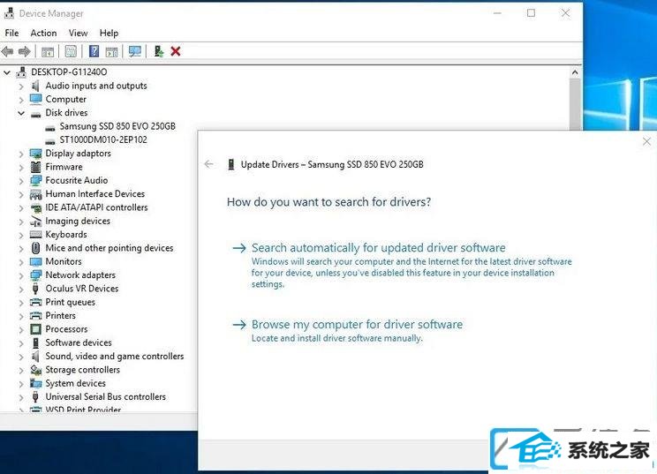Click the Display adaptors icon
This screenshot has height=474, width=657.
35,154
